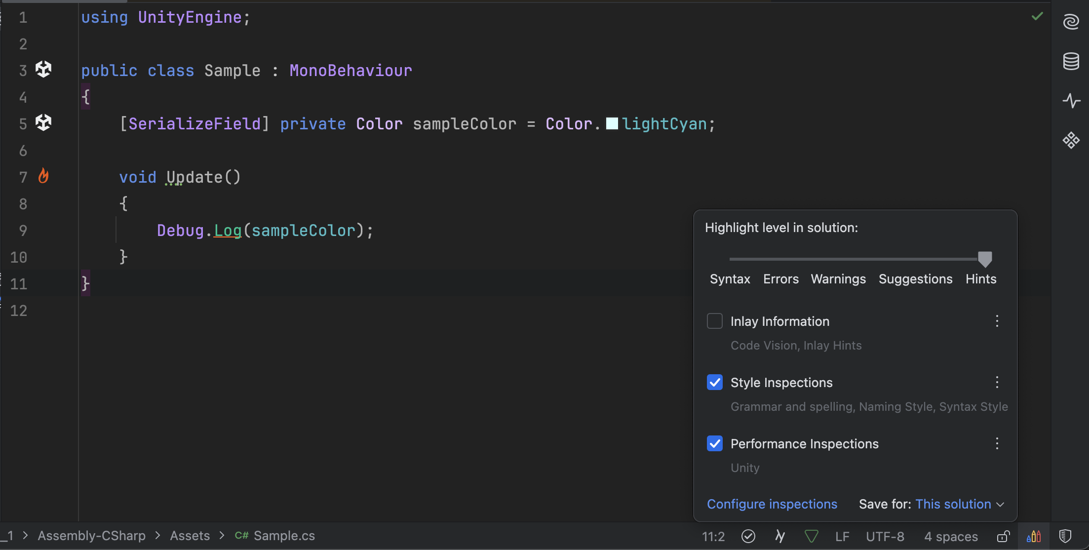Screen dimensions: 1089x550
Task: Click the Unity gutter icon on line 3
Action: 43,69
